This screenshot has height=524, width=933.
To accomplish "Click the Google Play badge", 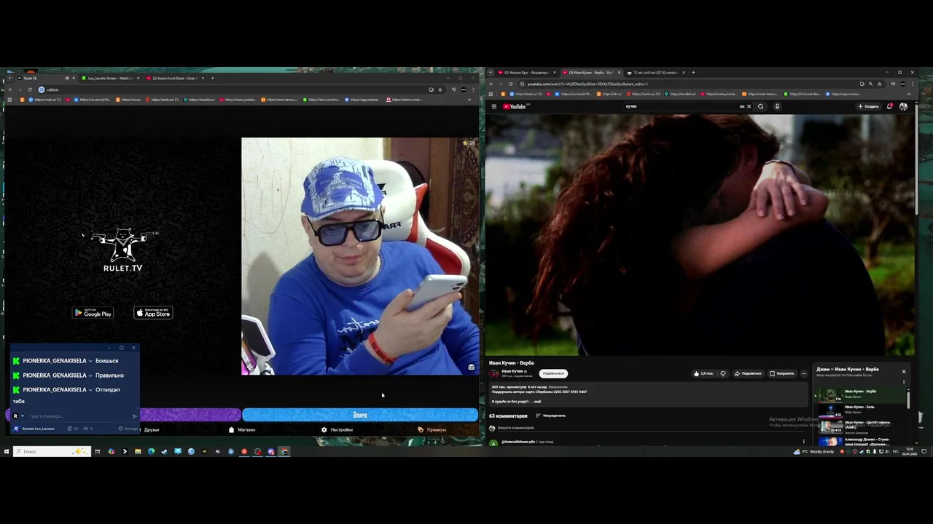I will coord(93,313).
